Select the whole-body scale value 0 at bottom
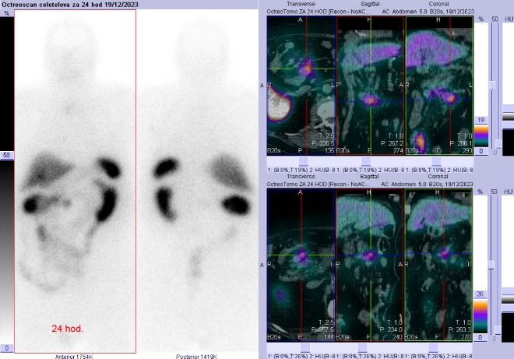Image resolution: width=514 pixels, height=359 pixels. (x=6, y=348)
